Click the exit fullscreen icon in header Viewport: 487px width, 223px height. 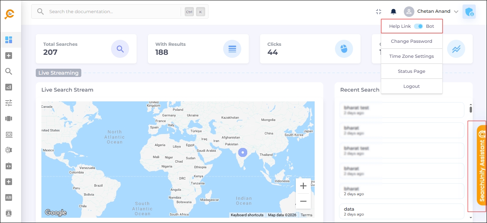click(379, 12)
